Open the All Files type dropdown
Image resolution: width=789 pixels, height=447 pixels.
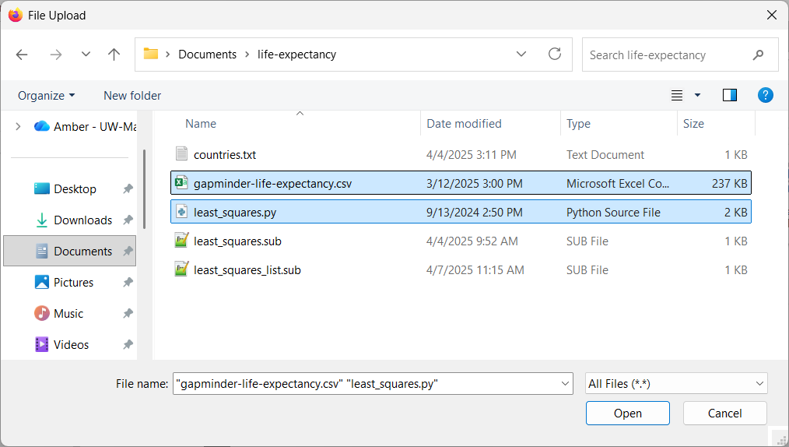click(675, 383)
